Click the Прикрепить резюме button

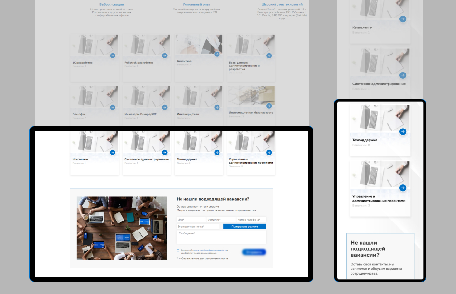[245, 227]
